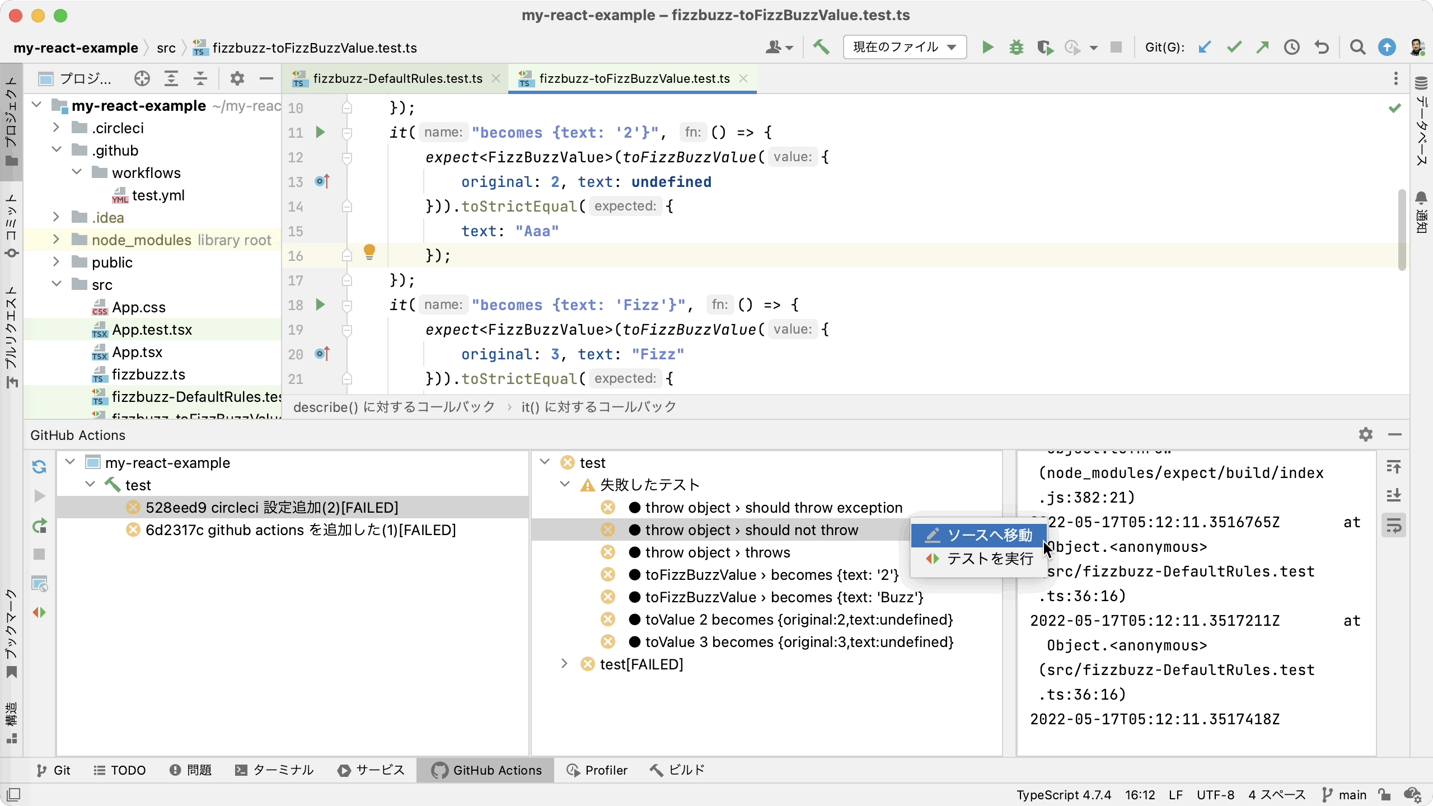This screenshot has height=806, width=1433.
Task: Run the 'becomes {text: '2'}' test from gutter
Action: 320,133
